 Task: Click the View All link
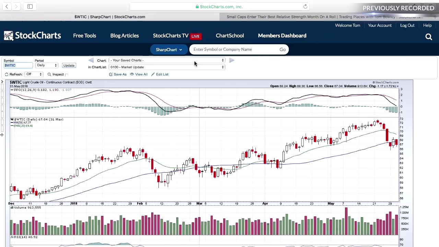[x=141, y=74]
